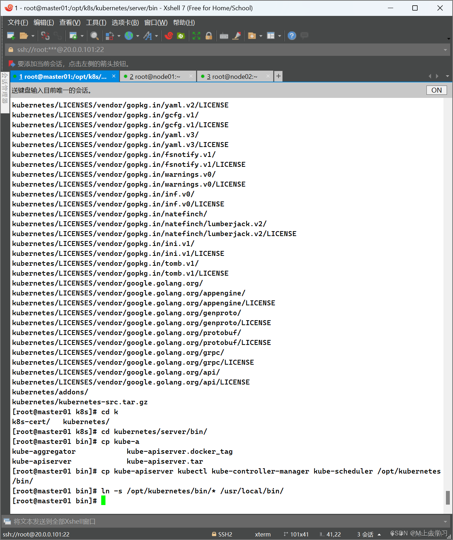453x540 pixels.
Task: Expand the globe Encoding dropdown arrow
Action: tap(138, 36)
